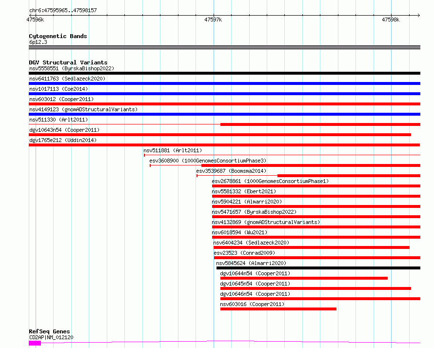Click the ruler's right arrow end
Viewport: 434px width, 348px height.
point(418,15)
